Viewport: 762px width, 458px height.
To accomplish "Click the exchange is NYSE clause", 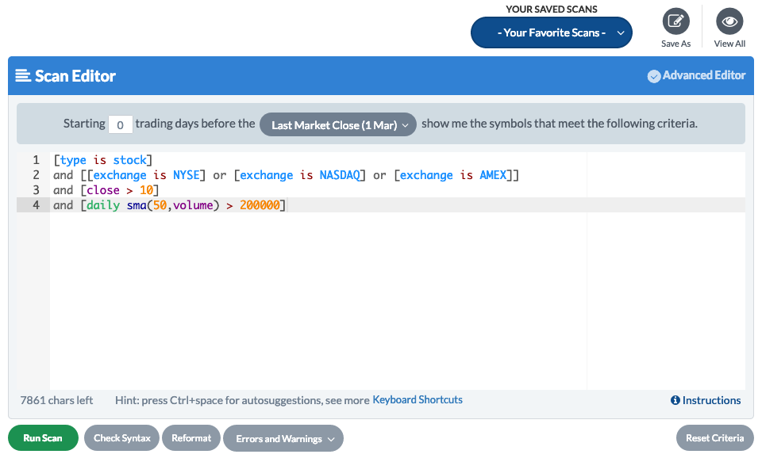I will pos(146,175).
